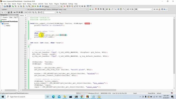
Task: Redo the edit via toolbar
Action: click(x=15, y=6)
